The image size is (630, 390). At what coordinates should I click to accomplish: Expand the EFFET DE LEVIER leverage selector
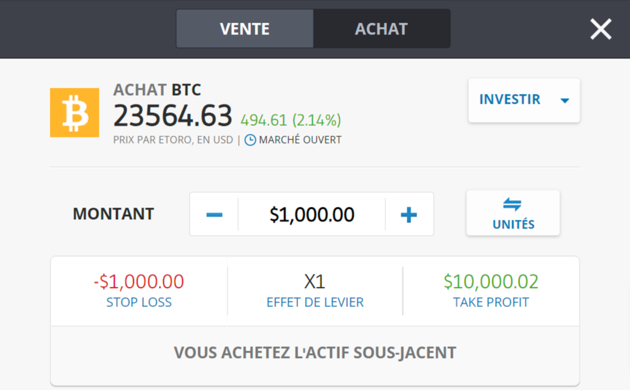[x=315, y=291]
